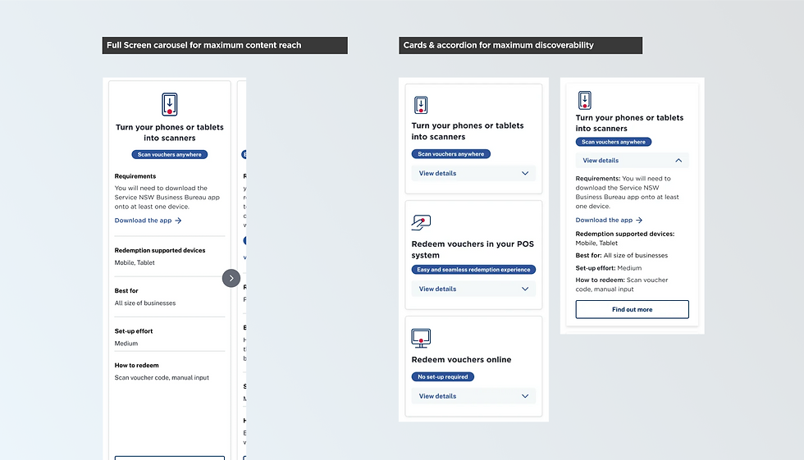
Task: Click the phone scanner icon in the carousel card
Action: pyautogui.click(x=170, y=104)
